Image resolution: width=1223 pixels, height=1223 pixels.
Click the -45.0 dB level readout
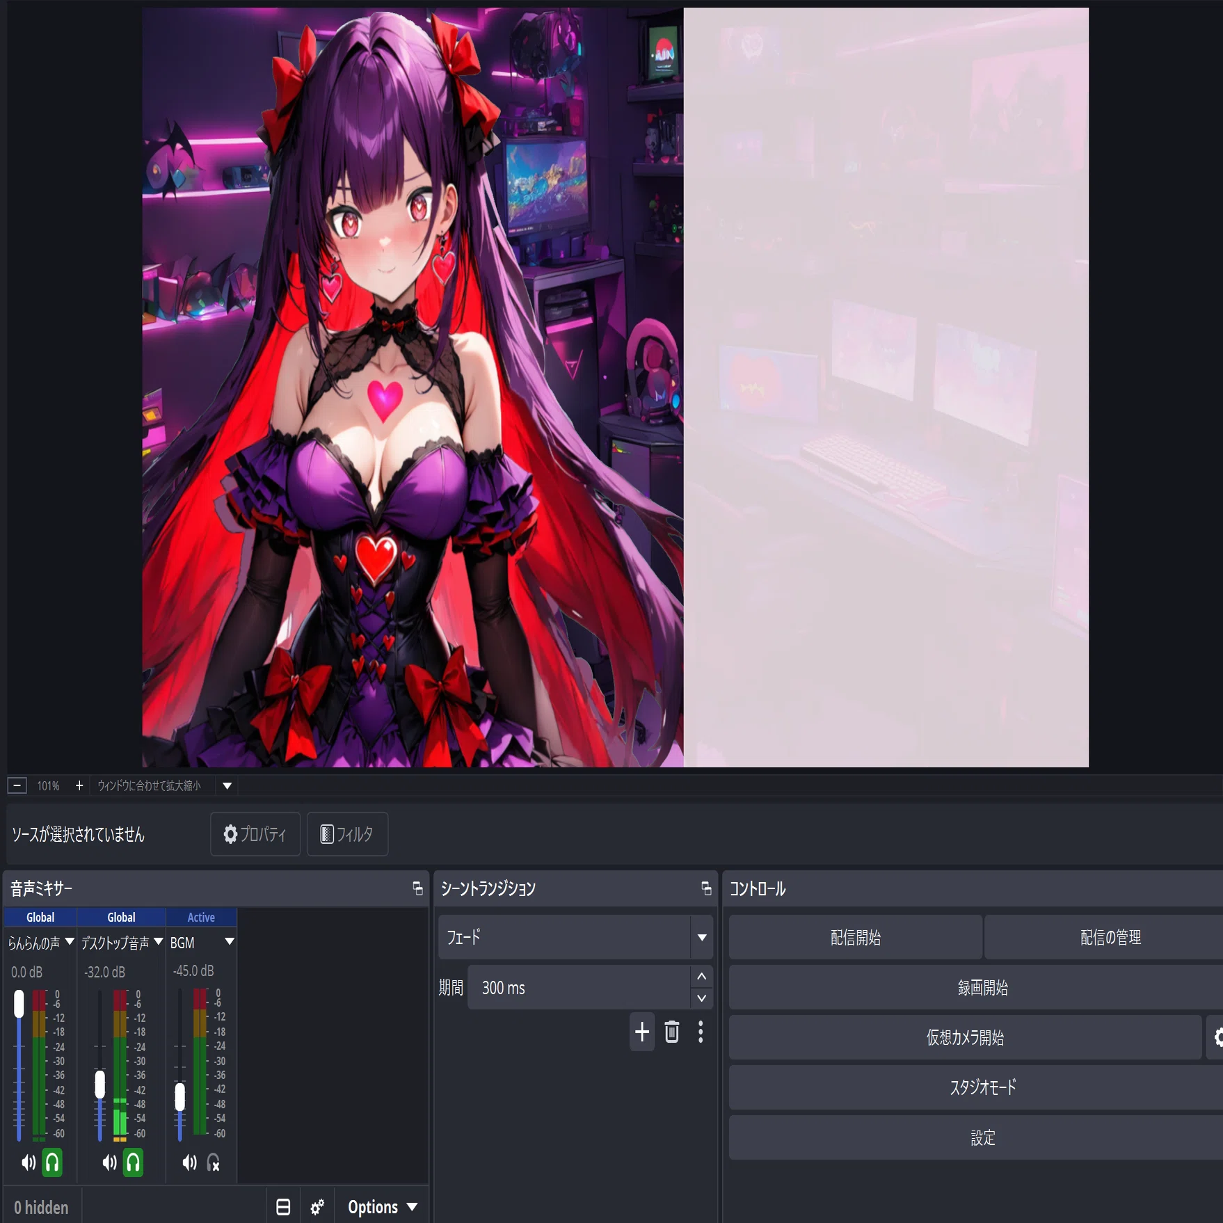coord(193,970)
